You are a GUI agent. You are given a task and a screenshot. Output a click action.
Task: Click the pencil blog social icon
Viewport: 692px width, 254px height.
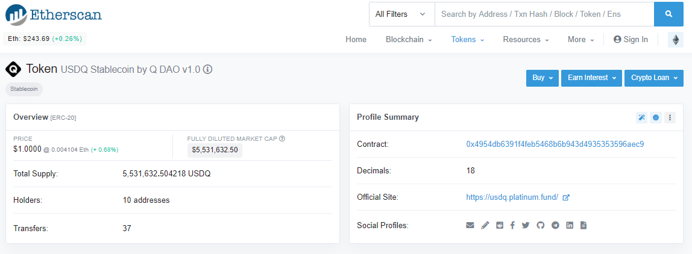pyautogui.click(x=485, y=225)
